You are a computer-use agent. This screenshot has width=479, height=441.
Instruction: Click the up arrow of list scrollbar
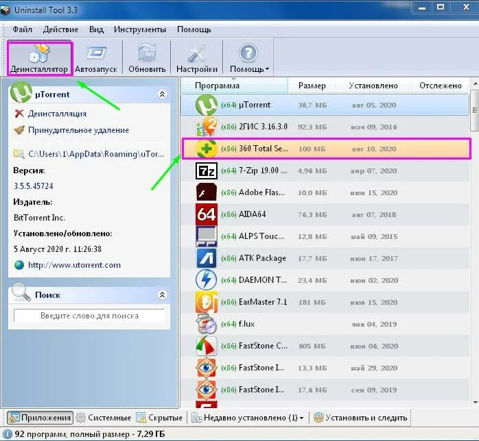(x=475, y=84)
